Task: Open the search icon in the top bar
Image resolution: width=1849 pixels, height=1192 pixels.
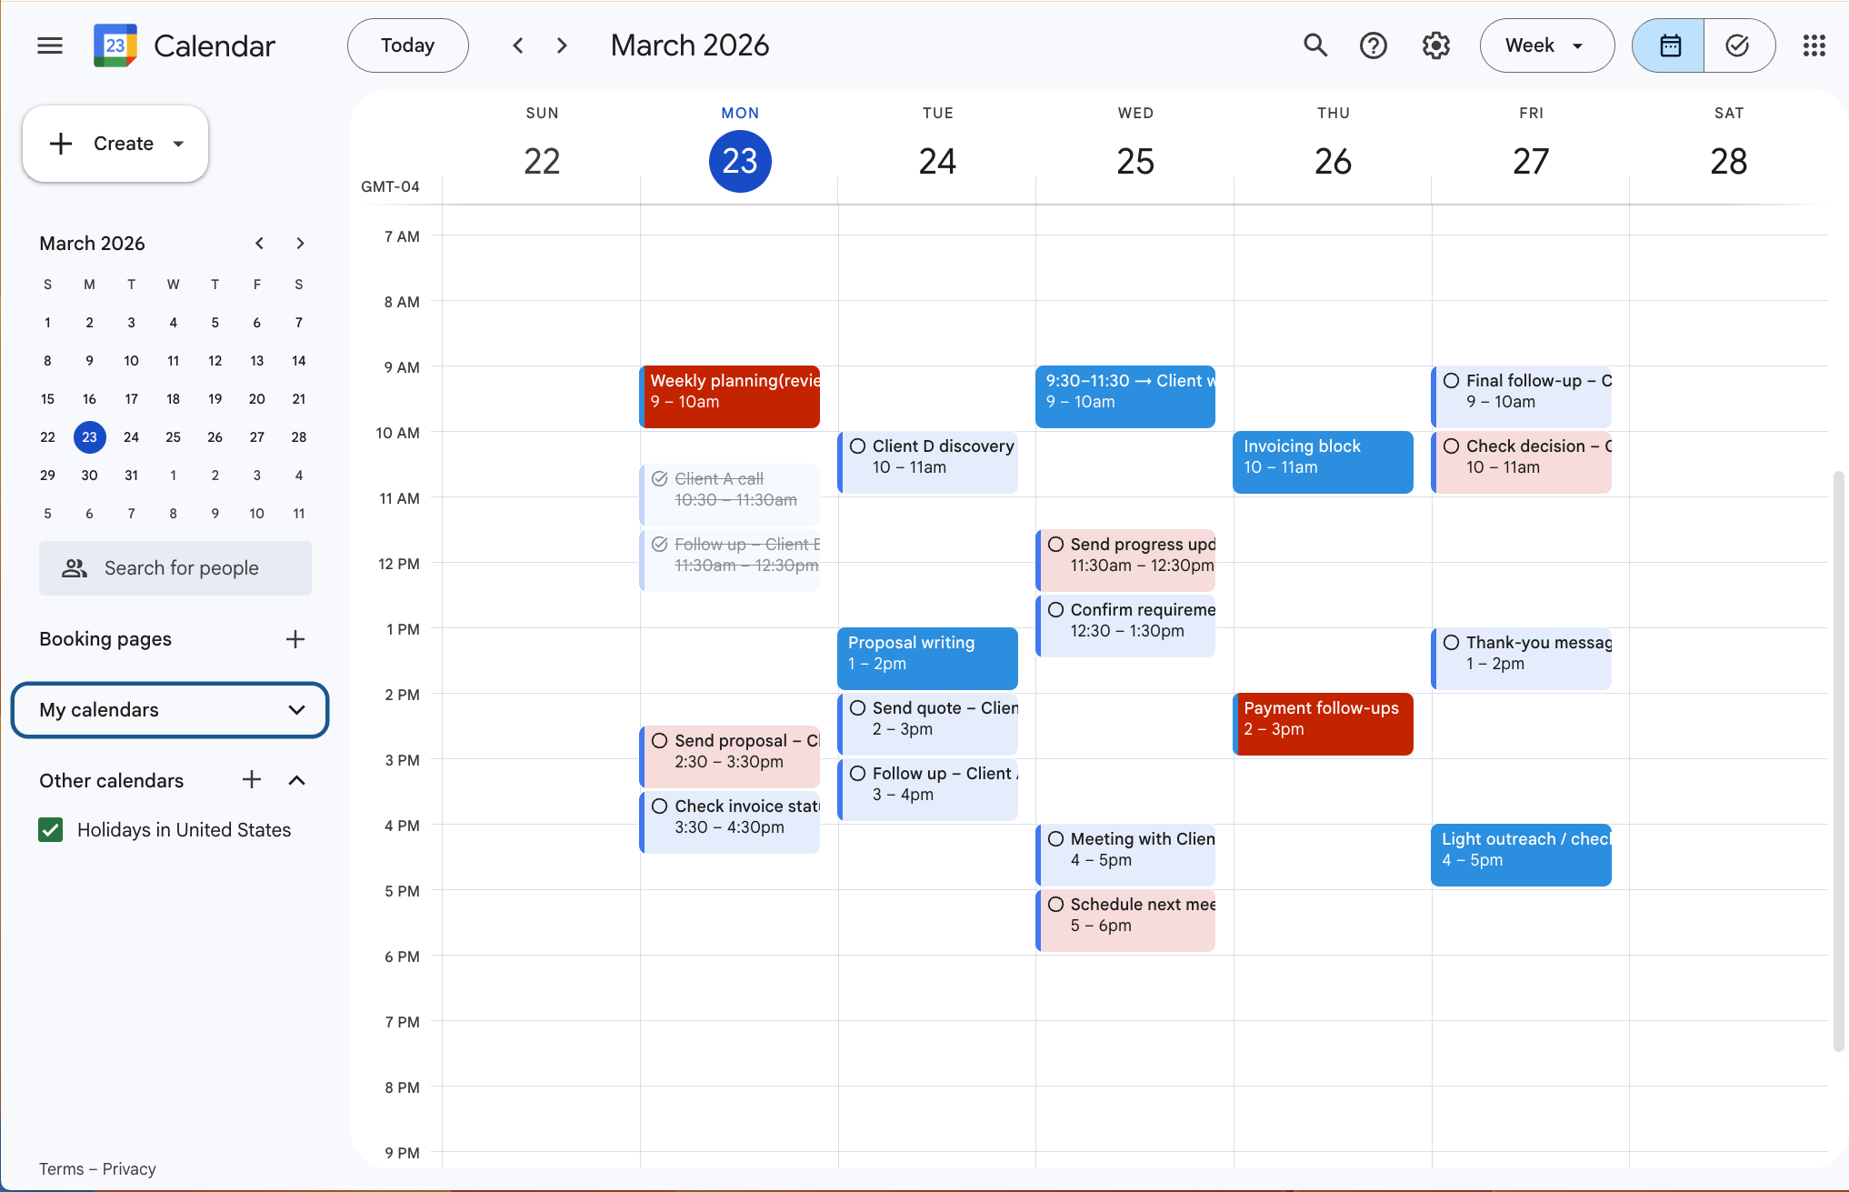Action: point(1315,45)
